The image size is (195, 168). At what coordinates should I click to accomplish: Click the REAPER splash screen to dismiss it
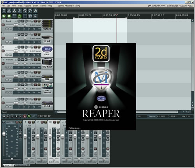point(101,87)
